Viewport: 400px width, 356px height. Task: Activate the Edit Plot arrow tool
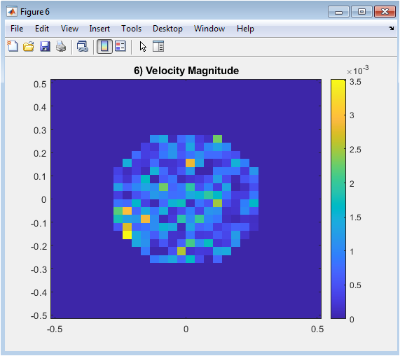[143, 47]
